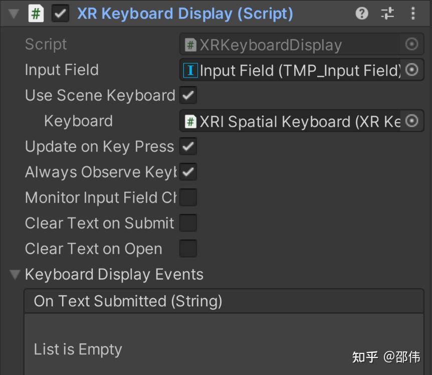Viewport: 432px width, 375px height.
Task: Click the TMP Input Field type icon
Action: pos(191,70)
